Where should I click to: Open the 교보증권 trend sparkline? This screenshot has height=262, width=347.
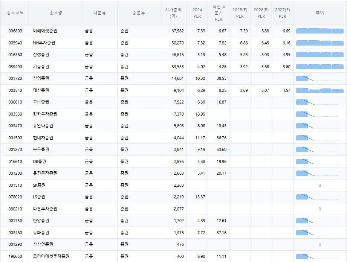[x=318, y=102]
